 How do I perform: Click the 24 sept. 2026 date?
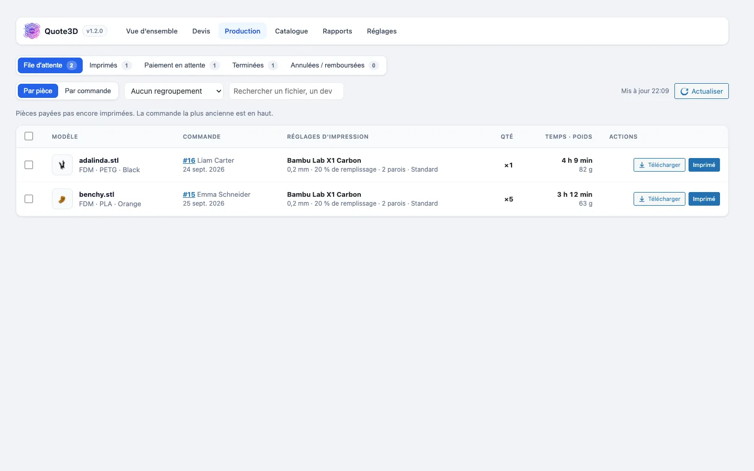(x=204, y=170)
